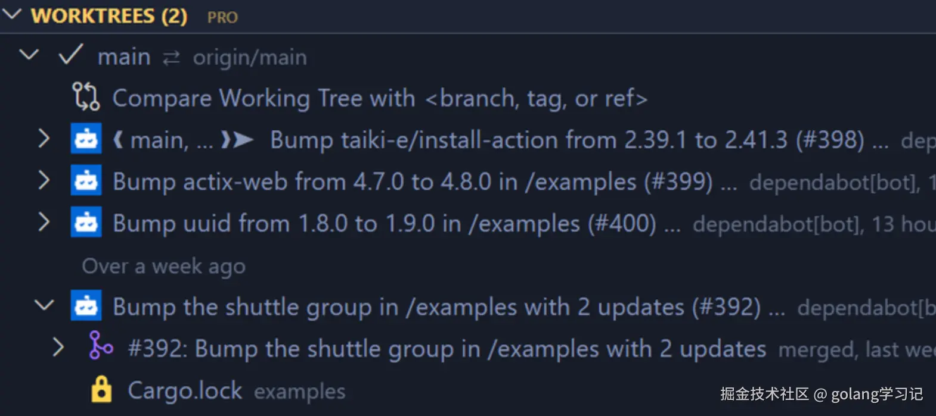Screen dimensions: 936x416
Task: Click dependabot avatar on actix-web commit
Action: pyautogui.click(x=86, y=180)
